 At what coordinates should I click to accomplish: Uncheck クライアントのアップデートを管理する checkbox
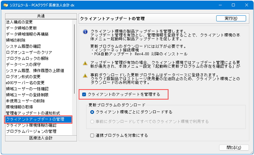click(84, 94)
